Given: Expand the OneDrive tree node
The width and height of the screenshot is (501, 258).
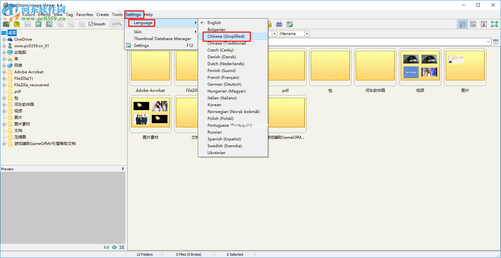Looking at the screenshot, I should [x=4, y=39].
